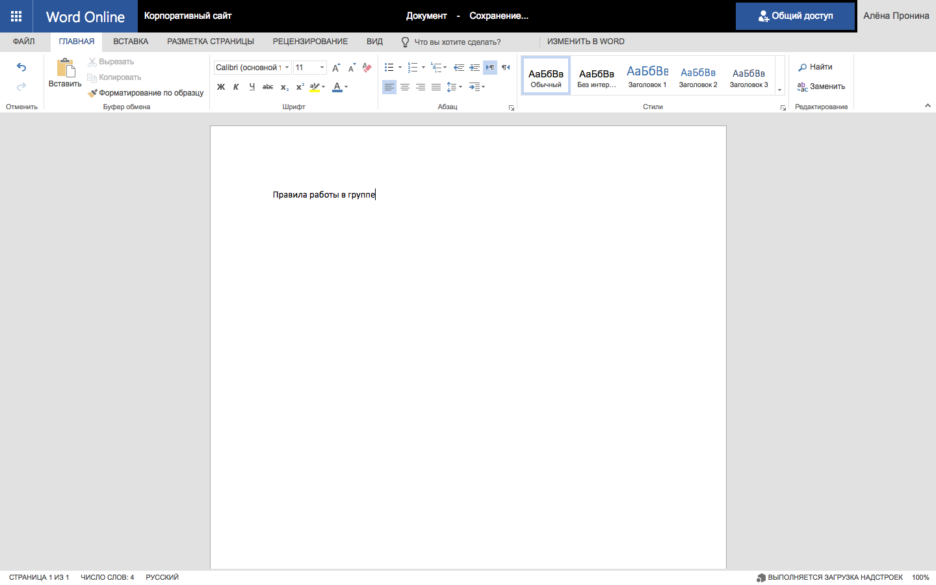Click the Undo arrow above Отменить
Viewport: 936px width, 585px height.
click(x=21, y=66)
